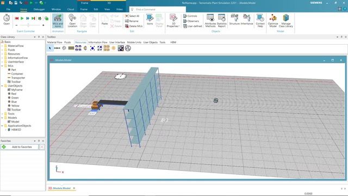Start the simulation with the green play button
The image size is (348, 196).
(22, 18)
